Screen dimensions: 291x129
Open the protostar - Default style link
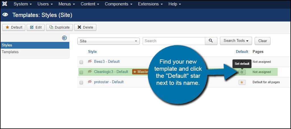[109, 82]
